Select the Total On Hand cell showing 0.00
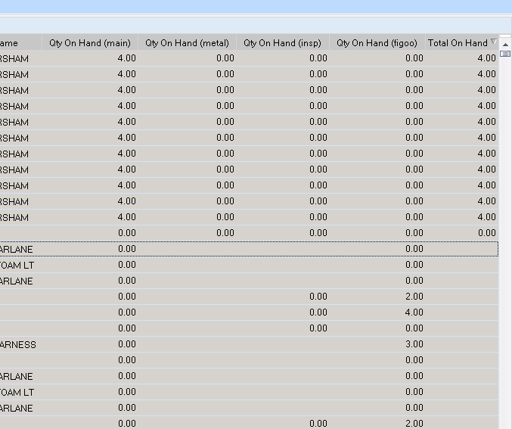 tap(462, 233)
